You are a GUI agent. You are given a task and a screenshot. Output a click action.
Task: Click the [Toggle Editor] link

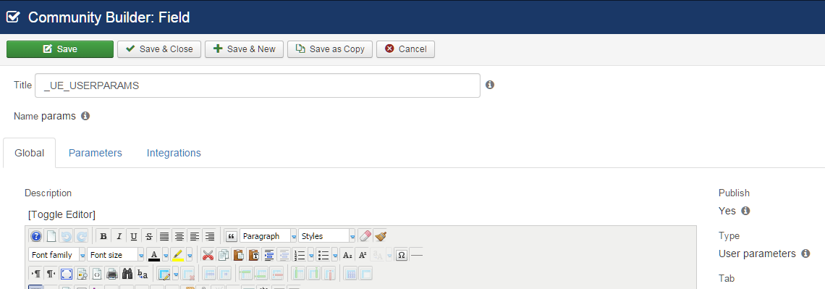point(62,215)
